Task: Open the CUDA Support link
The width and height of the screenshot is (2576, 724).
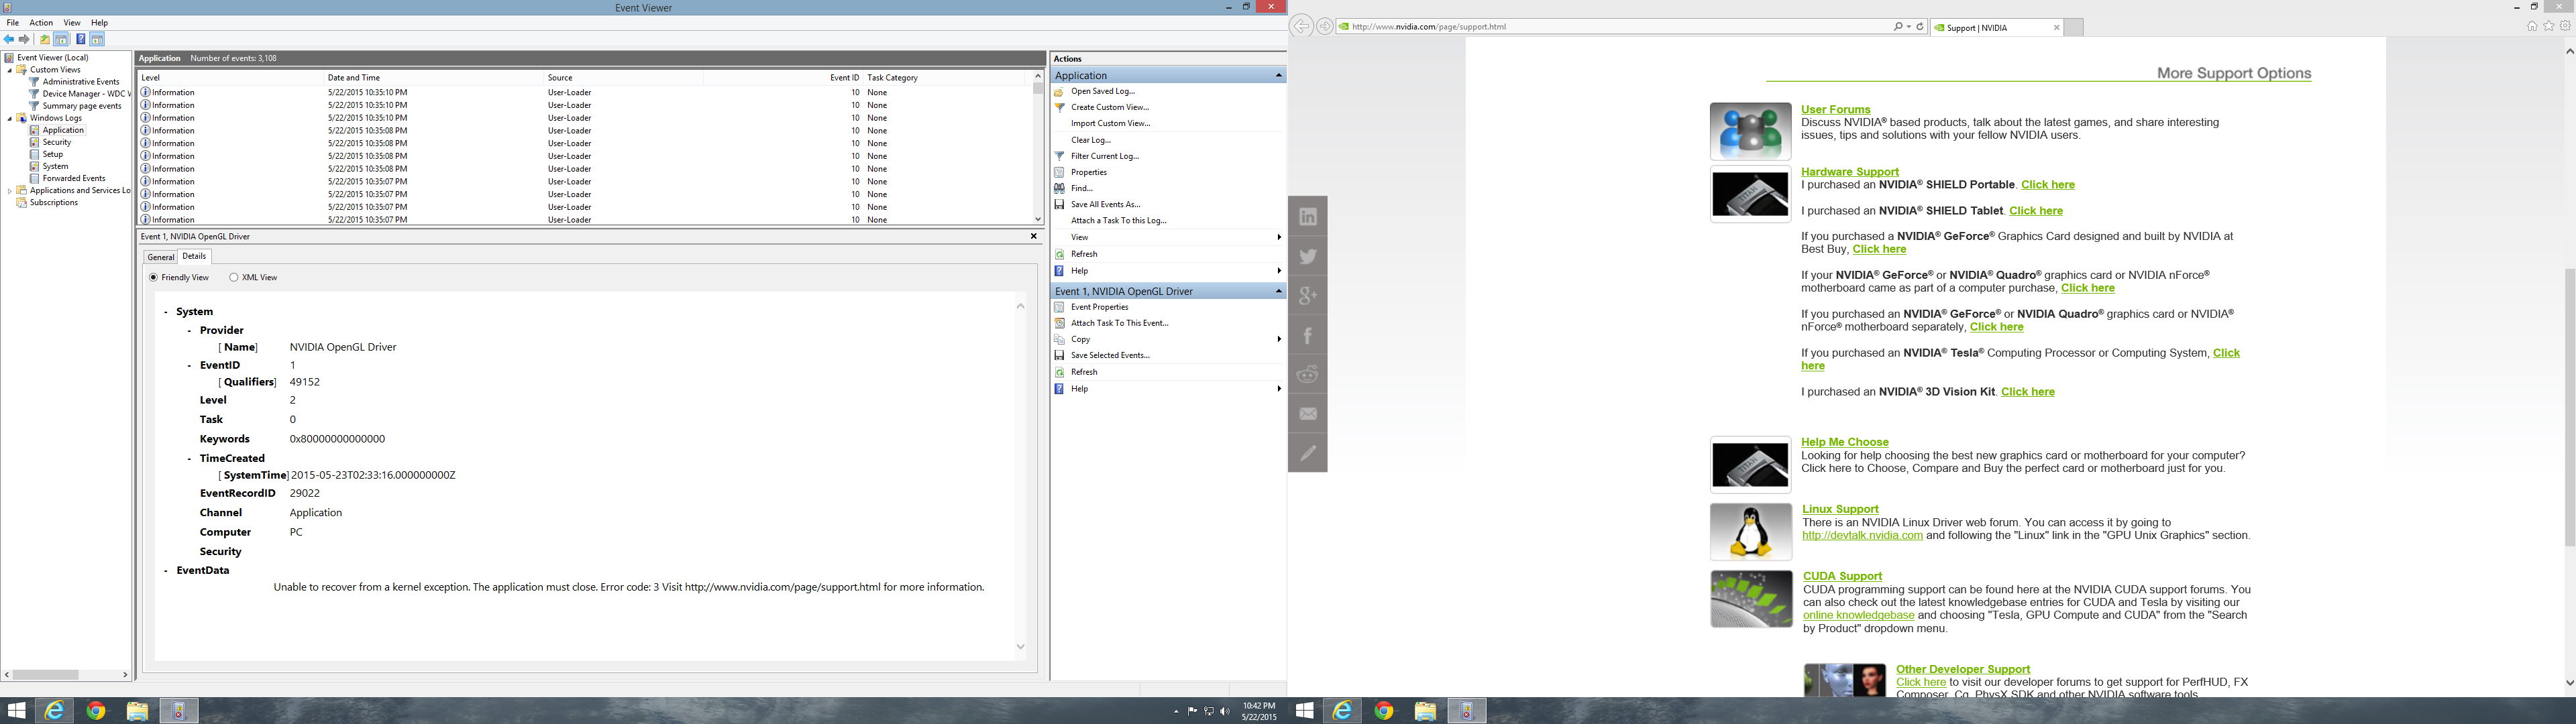Action: [1842, 575]
